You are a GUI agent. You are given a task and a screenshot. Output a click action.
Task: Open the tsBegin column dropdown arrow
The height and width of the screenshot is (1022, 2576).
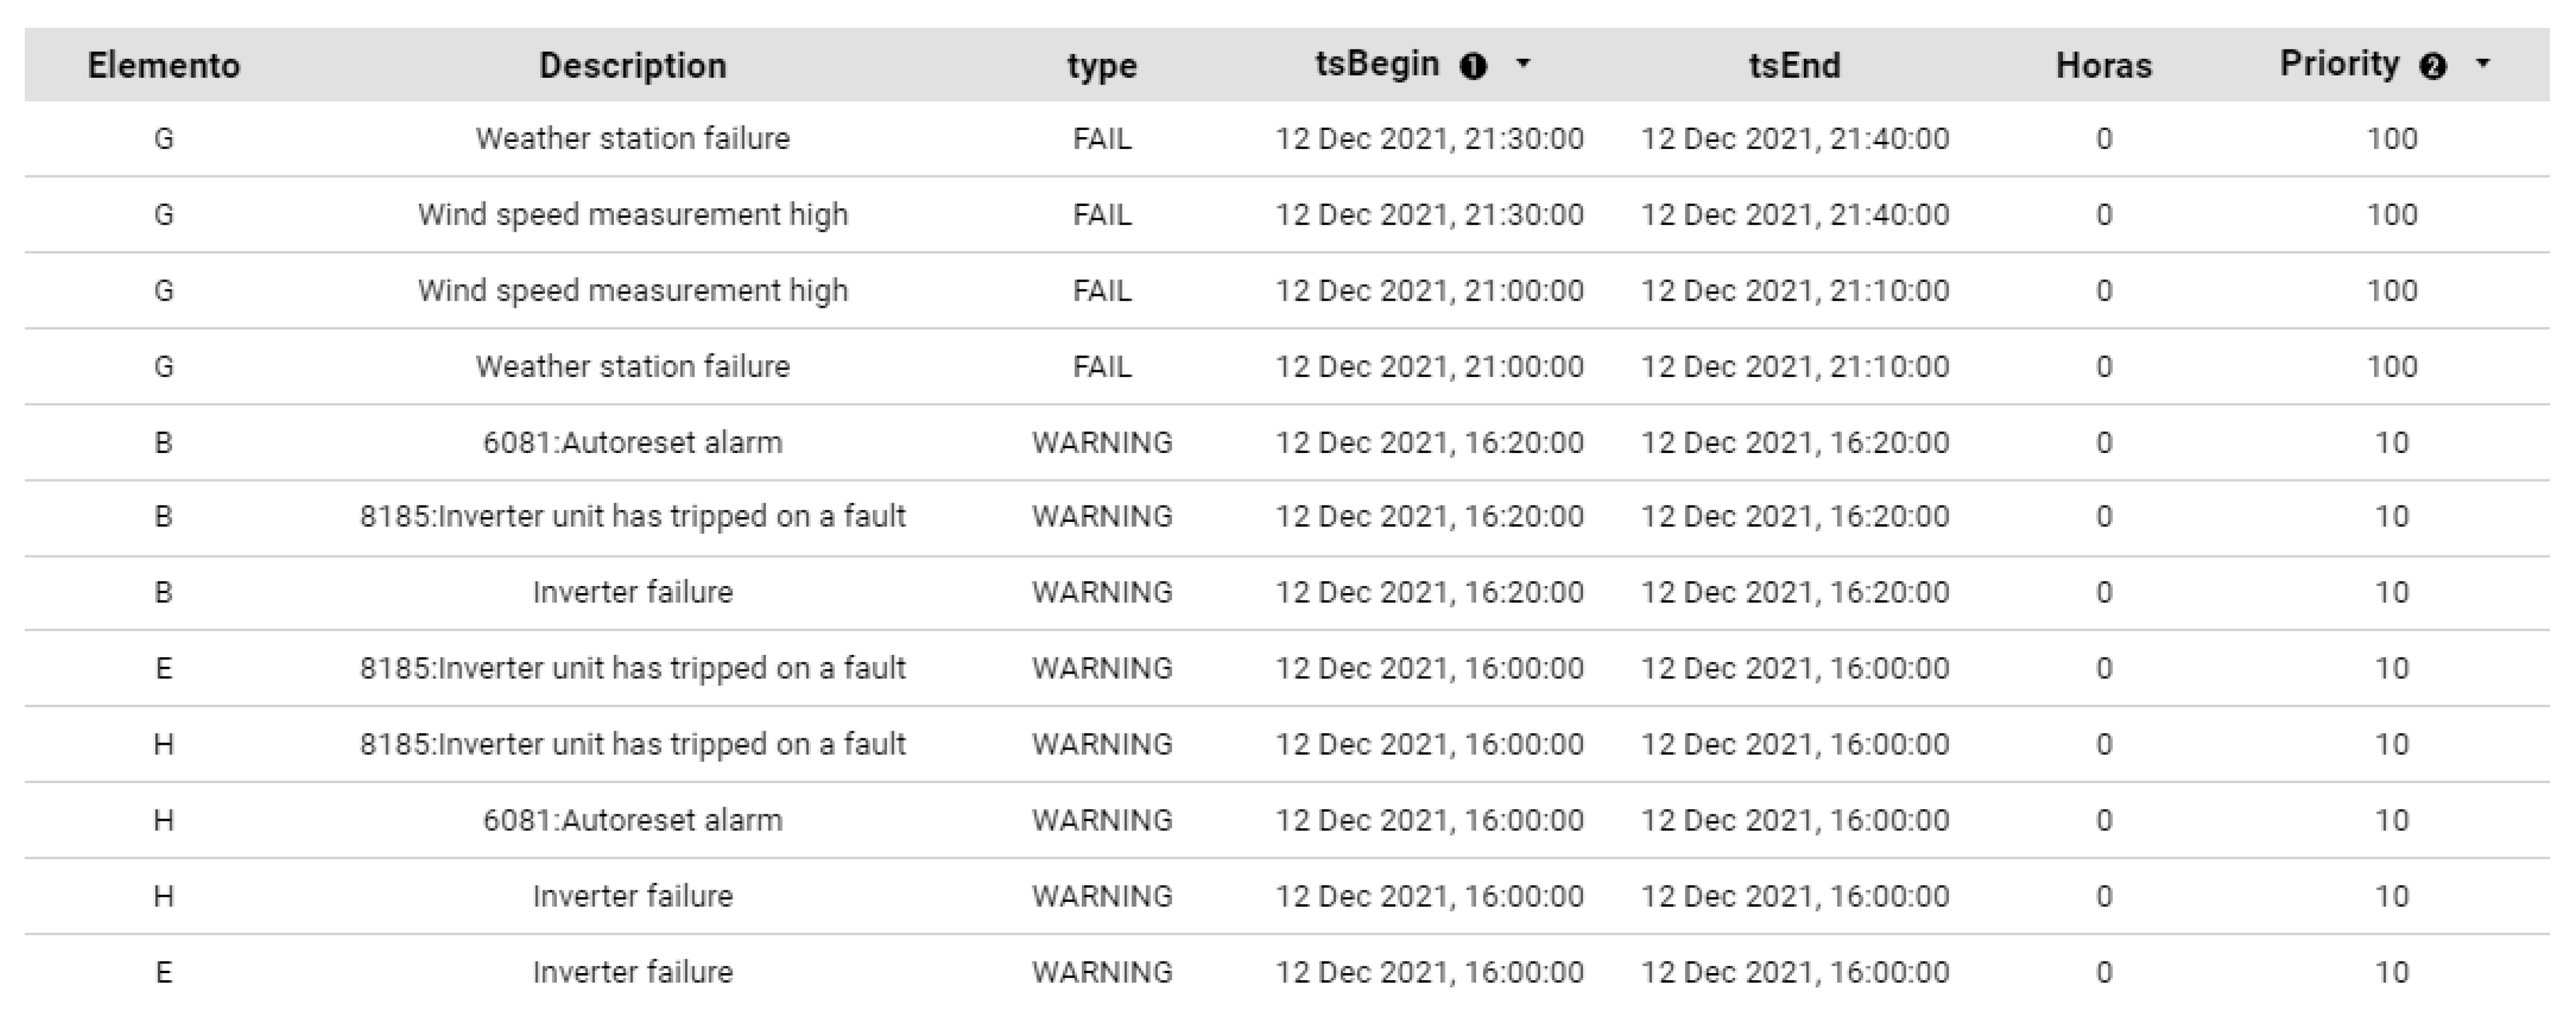[x=1523, y=64]
